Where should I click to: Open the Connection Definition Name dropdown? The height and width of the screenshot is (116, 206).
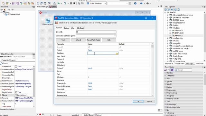click(x=115, y=36)
